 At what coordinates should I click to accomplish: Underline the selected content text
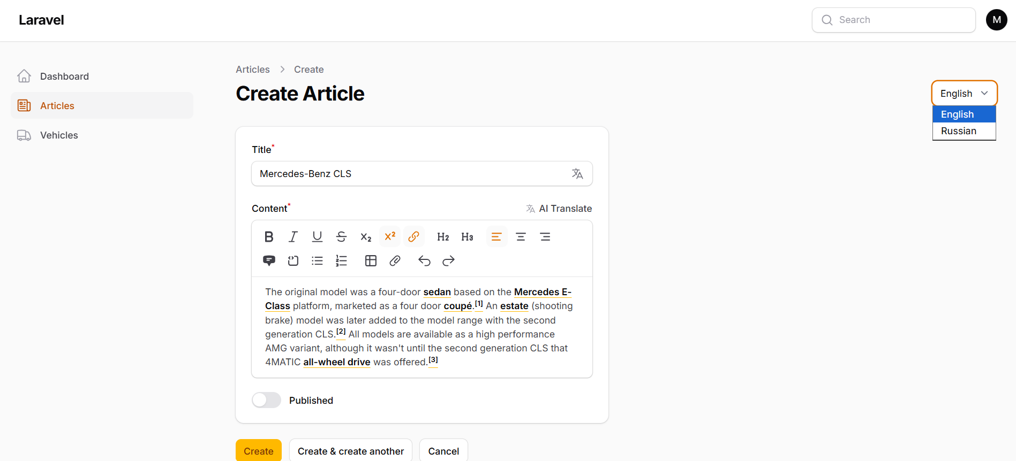[x=317, y=237]
